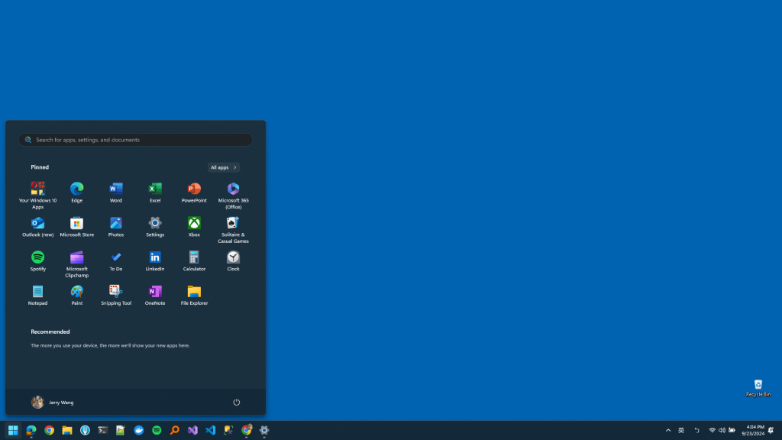Viewport: 782px width, 440px height.
Task: Launch pinned Spotify in Start menu
Action: pos(38,260)
